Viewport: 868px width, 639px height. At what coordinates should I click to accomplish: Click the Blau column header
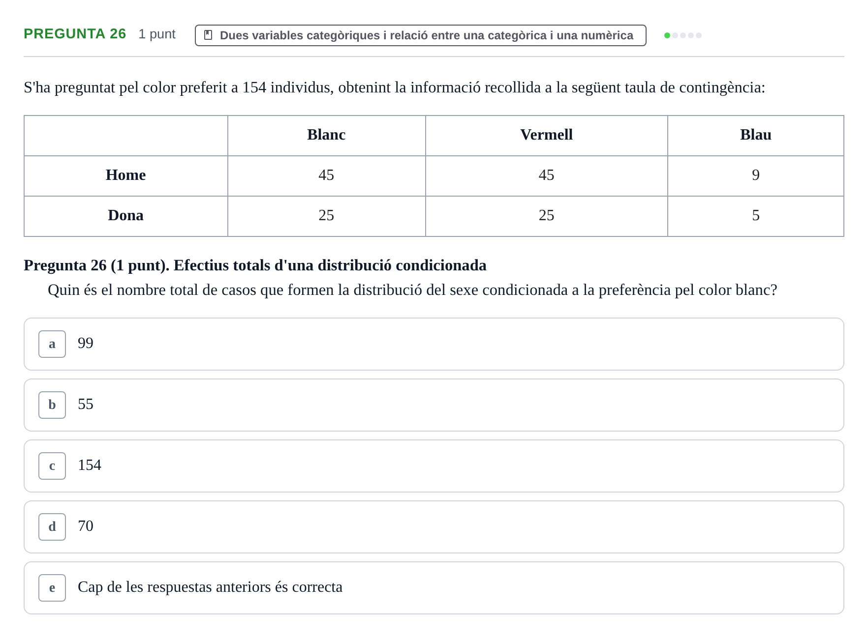click(755, 135)
